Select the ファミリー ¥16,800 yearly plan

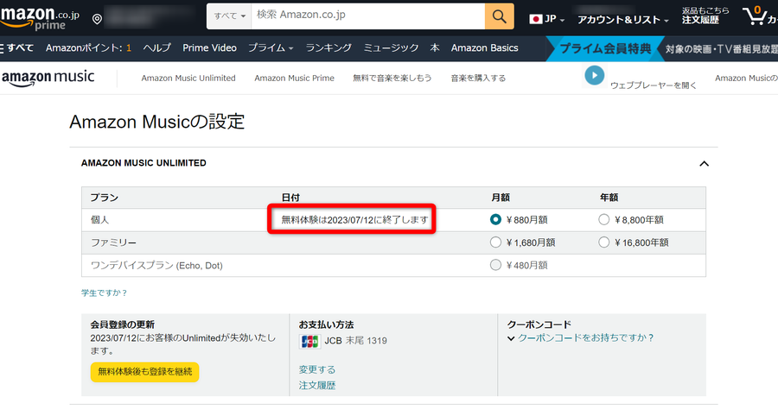click(x=603, y=242)
